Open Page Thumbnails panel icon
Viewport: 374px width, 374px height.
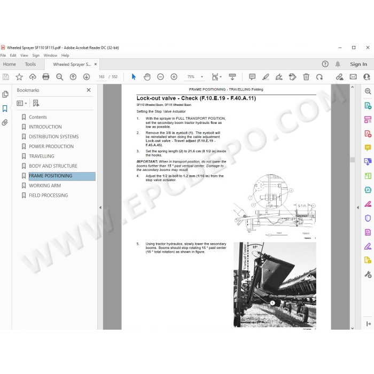point(5,94)
